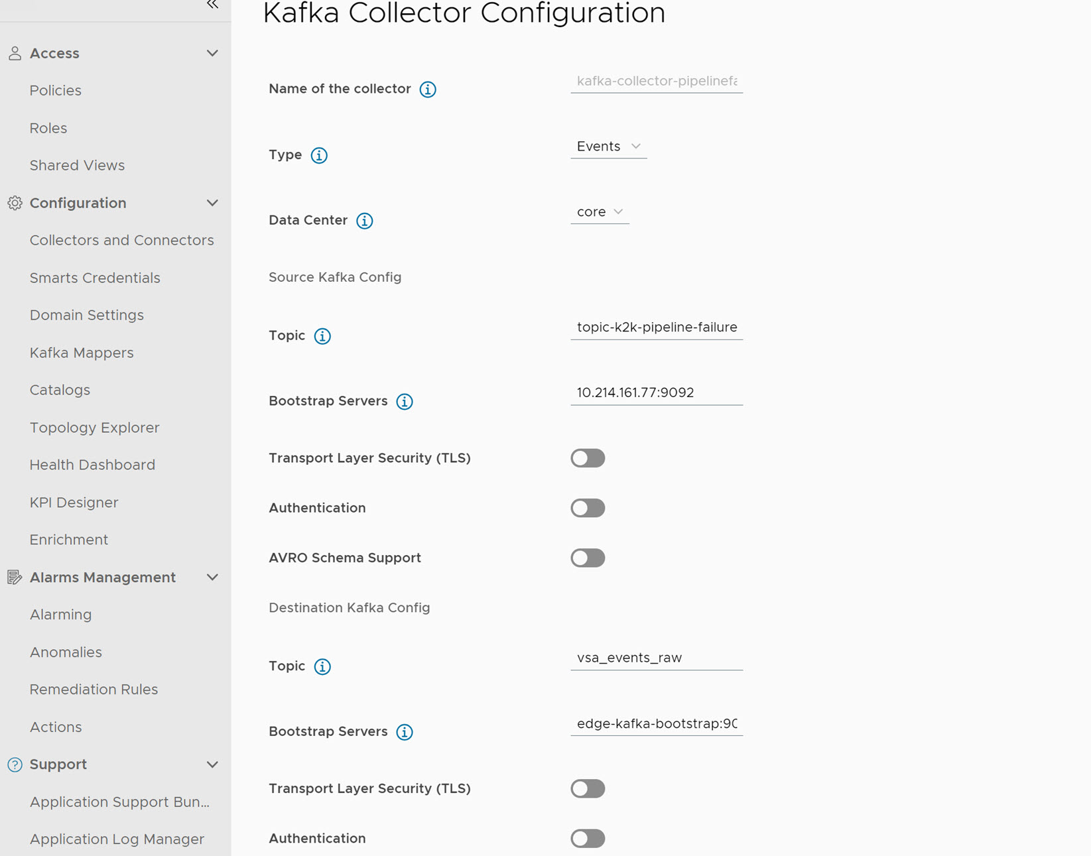Viewport: 1091px width, 856px height.
Task: Show info for Destination Bootstrap Servers
Action: coord(405,732)
